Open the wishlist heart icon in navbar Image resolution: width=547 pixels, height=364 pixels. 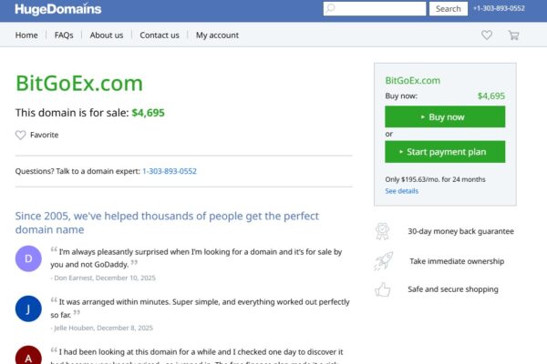pyautogui.click(x=487, y=35)
